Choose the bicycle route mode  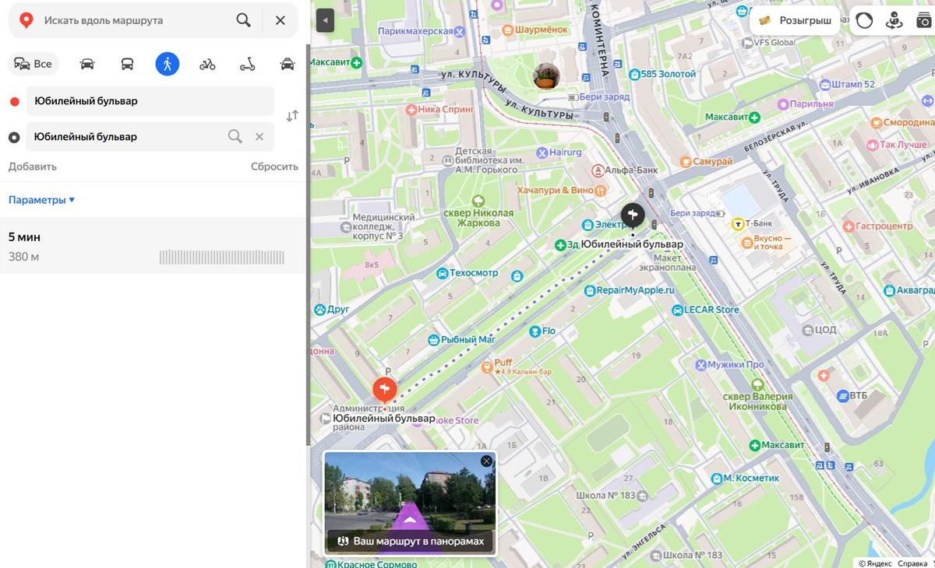pyautogui.click(x=207, y=64)
